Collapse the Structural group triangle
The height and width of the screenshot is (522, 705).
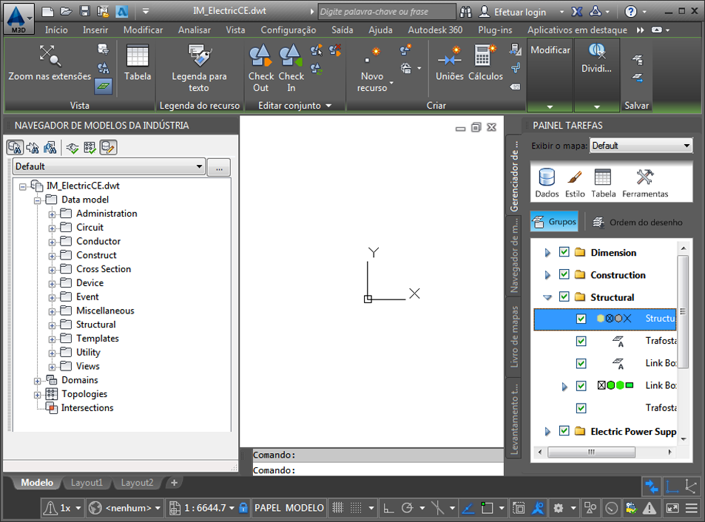[547, 297]
